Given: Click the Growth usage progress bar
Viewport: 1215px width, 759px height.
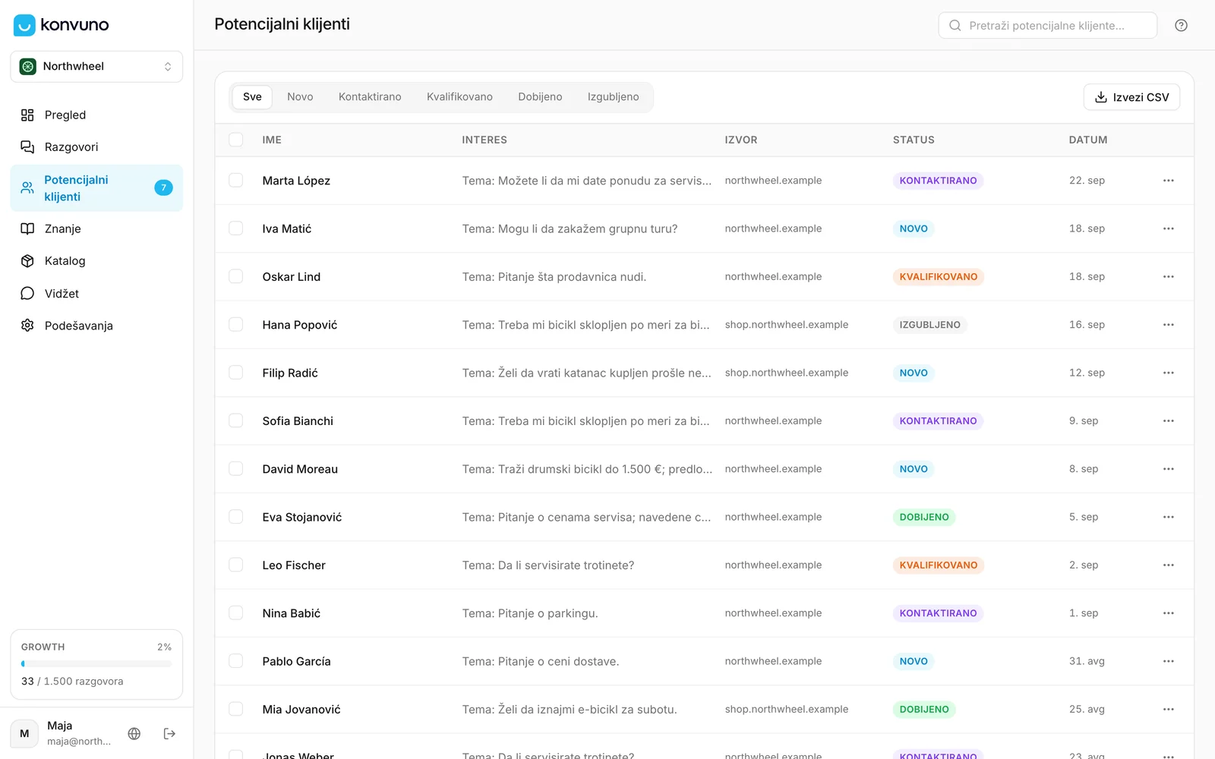Looking at the screenshot, I should (x=96, y=664).
